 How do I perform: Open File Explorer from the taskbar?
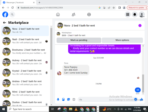[x=70, y=109]
